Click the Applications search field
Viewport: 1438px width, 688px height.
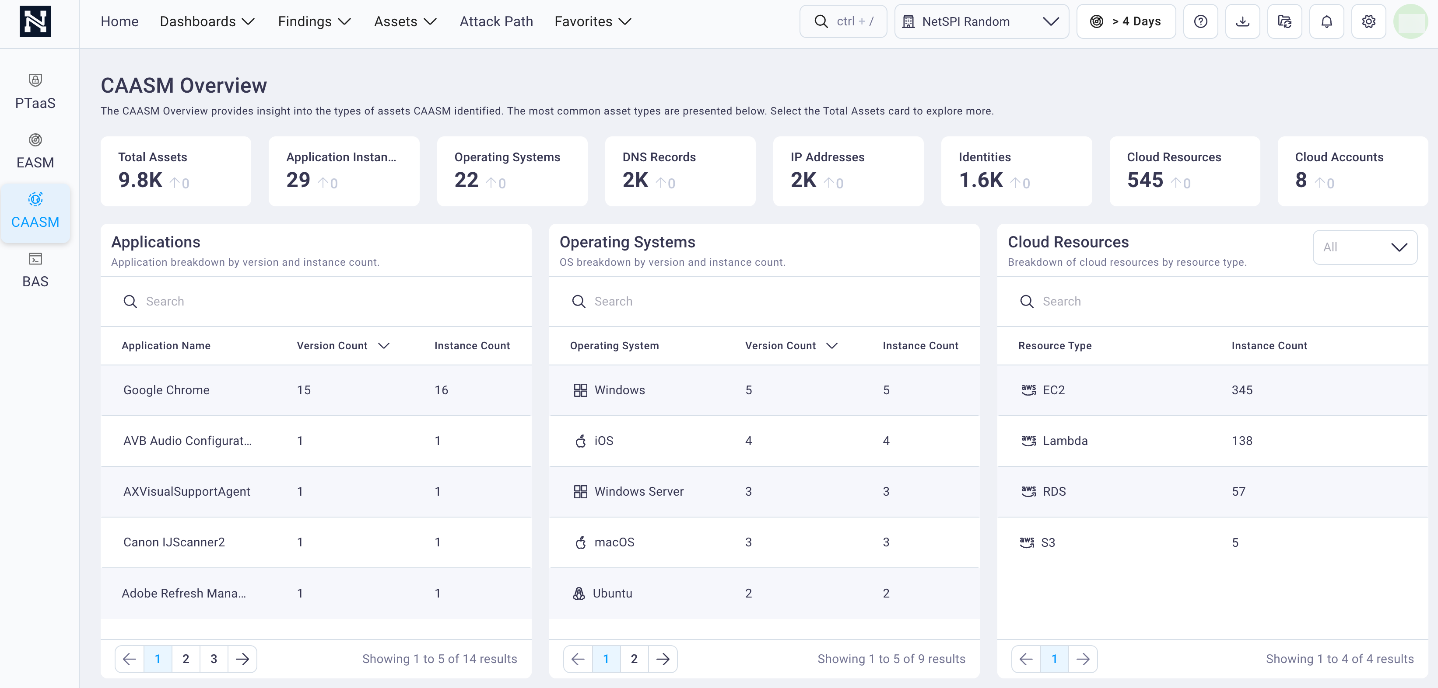(x=316, y=302)
